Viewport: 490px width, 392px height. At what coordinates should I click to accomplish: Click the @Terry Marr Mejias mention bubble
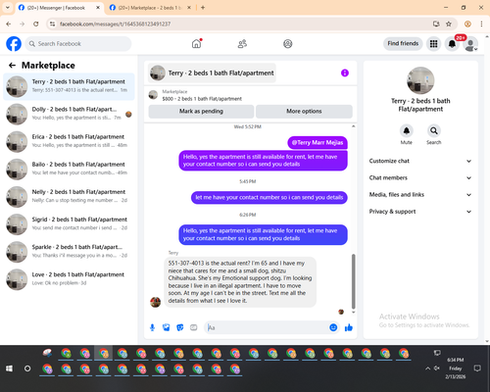pos(318,142)
